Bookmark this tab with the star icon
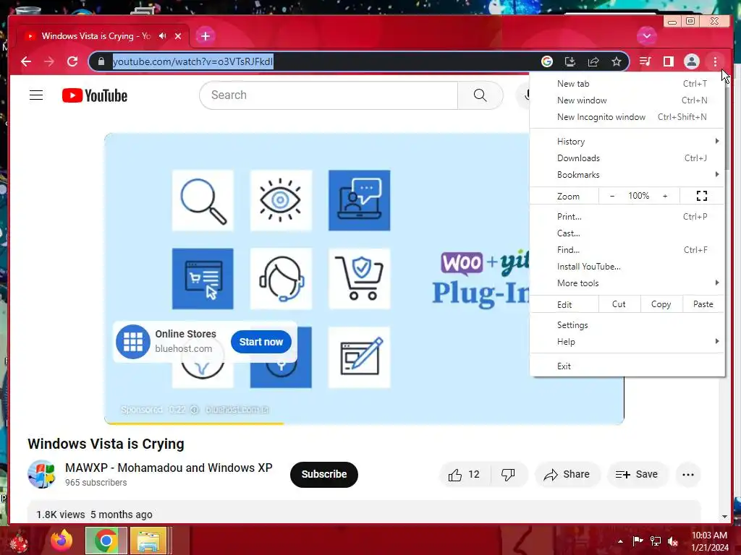The image size is (741, 555). click(617, 61)
